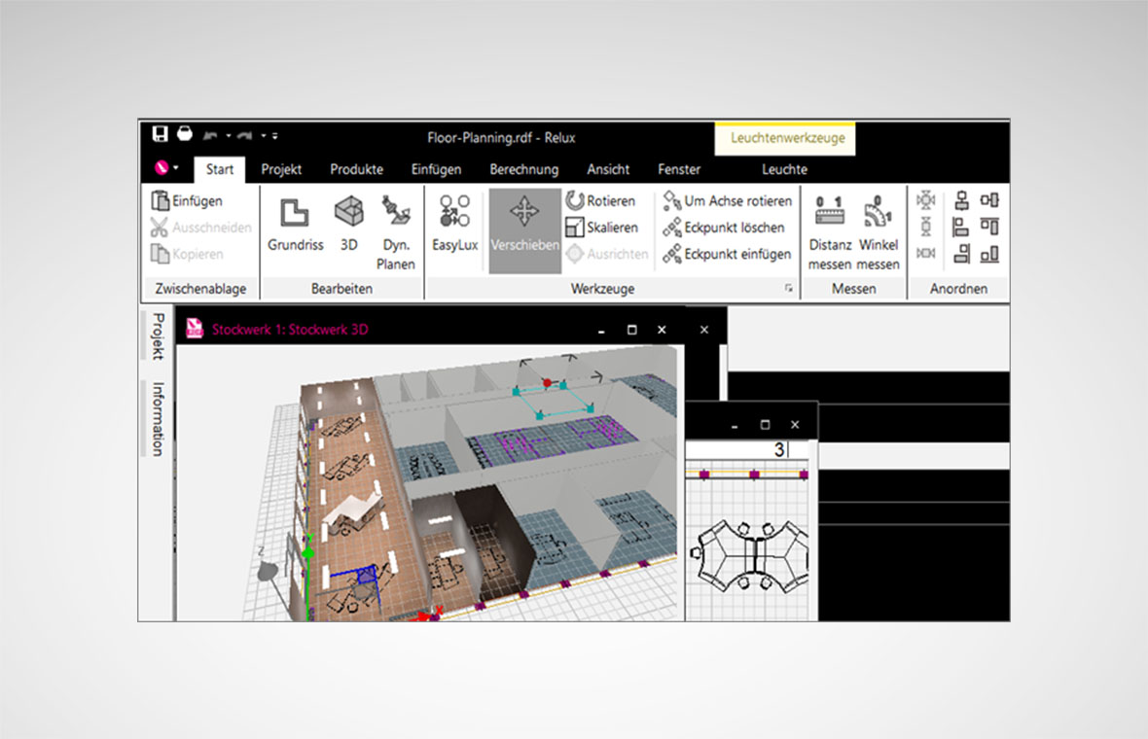Click the Kopieren command
The height and width of the screenshot is (739, 1148).
pos(188,254)
